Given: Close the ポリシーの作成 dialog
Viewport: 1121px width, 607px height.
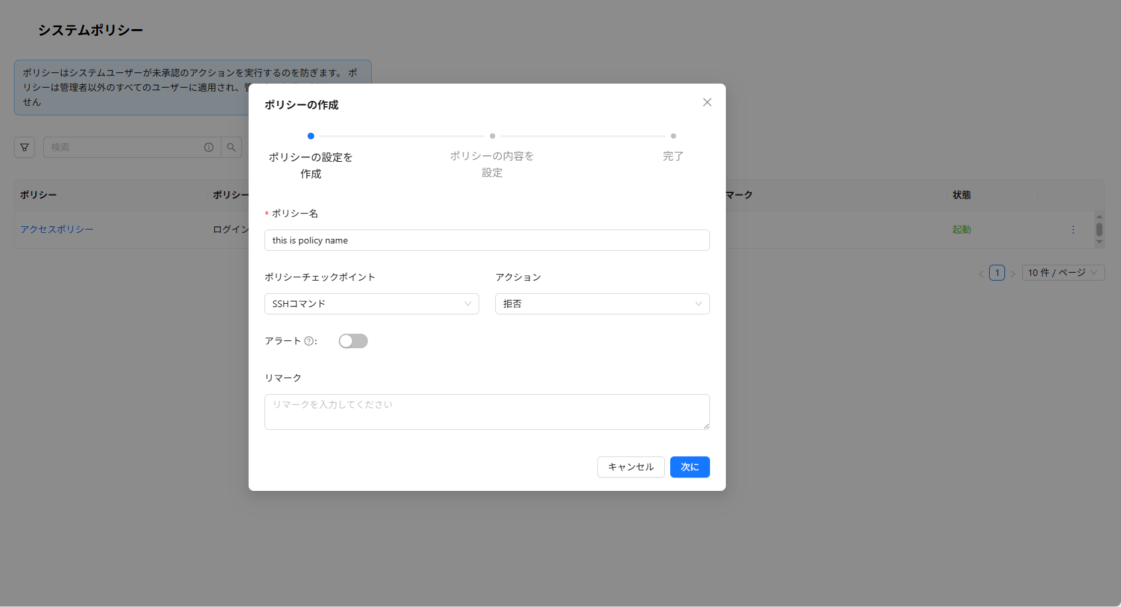Looking at the screenshot, I should click(707, 102).
